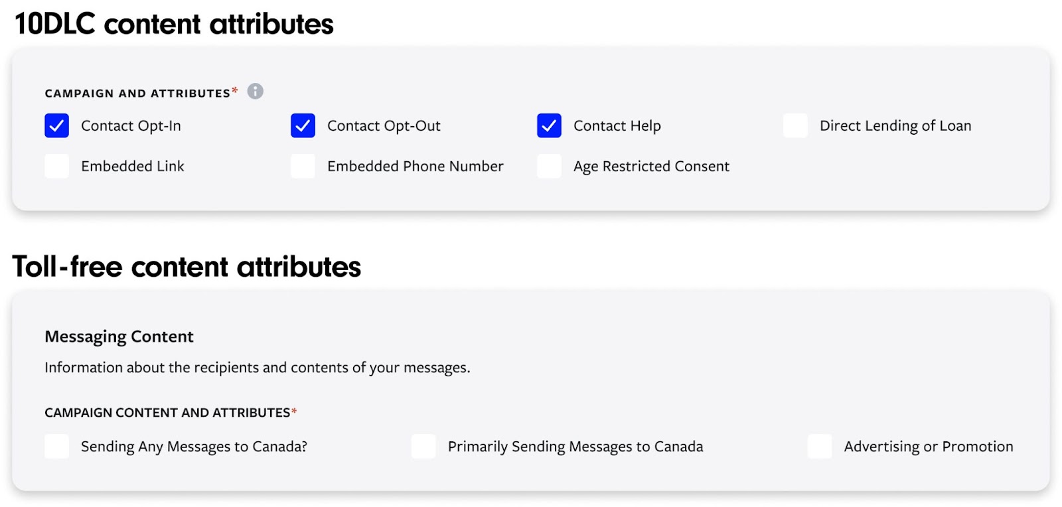Screen dimensions: 1062x507
Task: Disable the Contact Help option
Action: click(x=548, y=125)
